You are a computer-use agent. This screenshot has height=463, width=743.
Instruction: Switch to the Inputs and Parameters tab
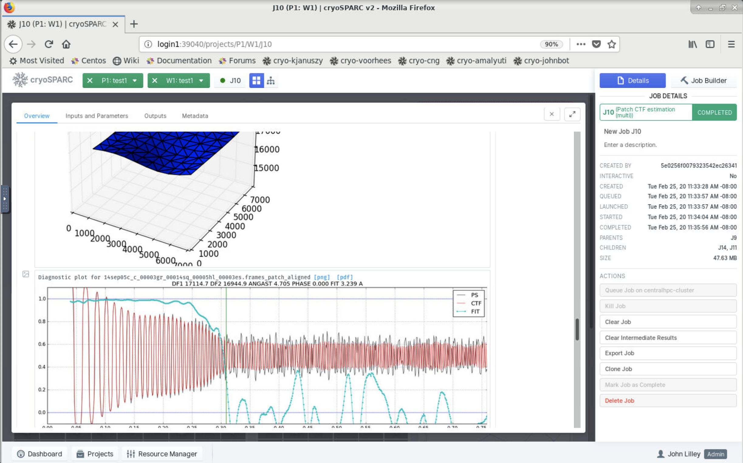pyautogui.click(x=97, y=116)
